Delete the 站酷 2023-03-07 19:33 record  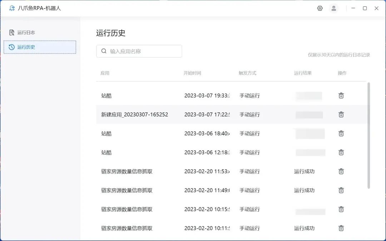coord(341,95)
